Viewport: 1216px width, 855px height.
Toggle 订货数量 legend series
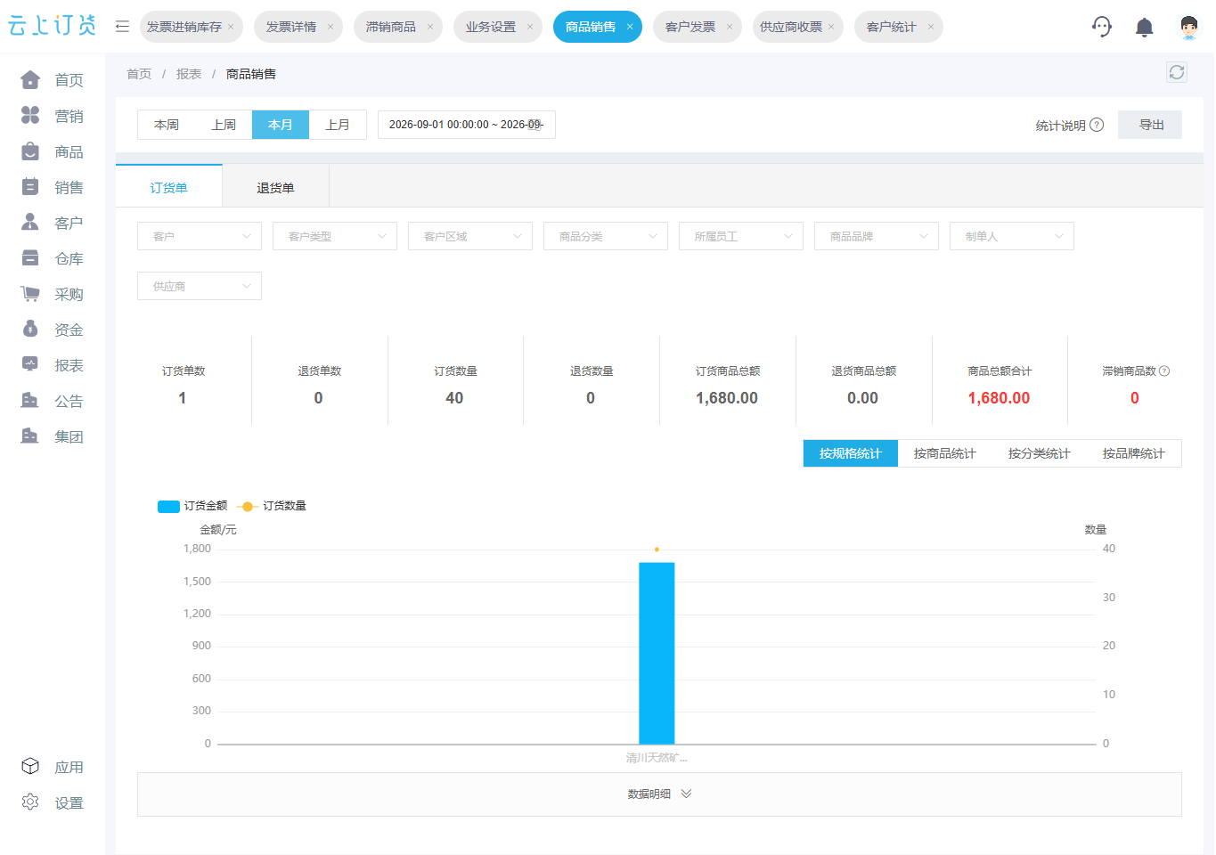[272, 506]
